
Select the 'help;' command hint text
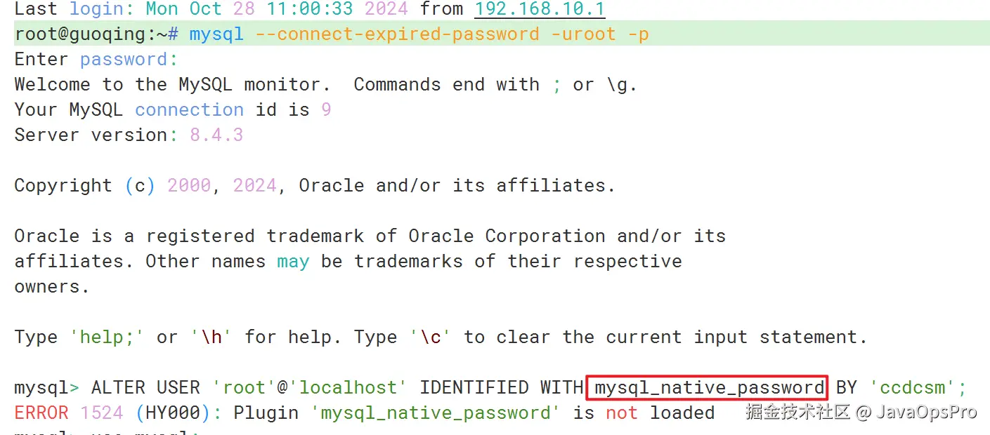coord(107,337)
